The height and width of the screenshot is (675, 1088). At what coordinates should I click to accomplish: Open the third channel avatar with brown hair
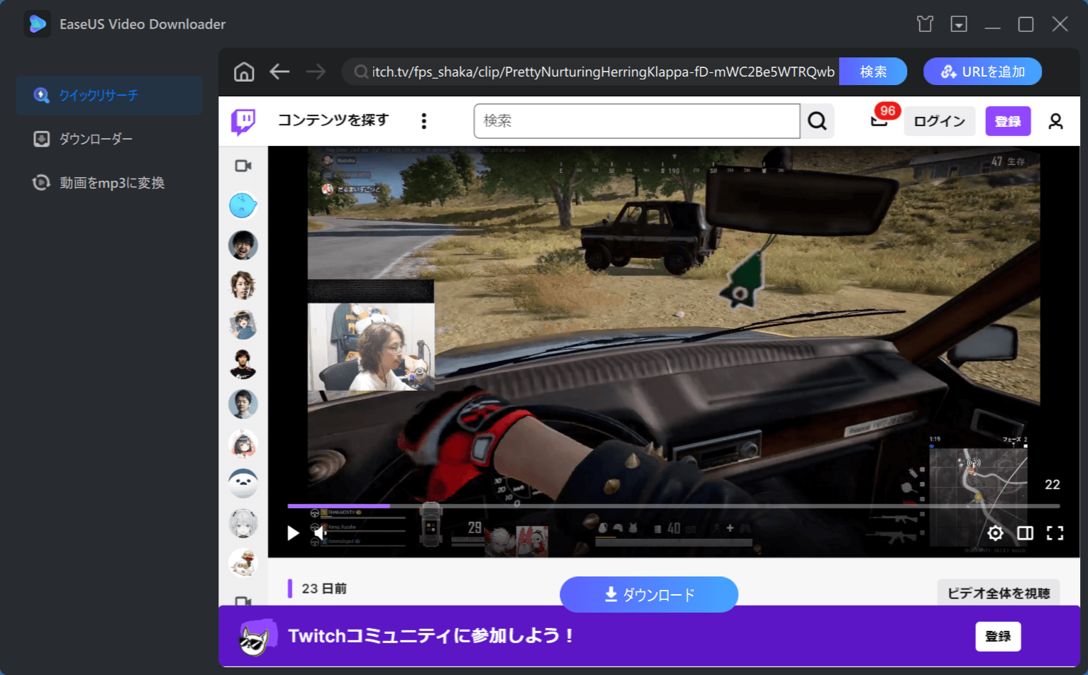243,285
